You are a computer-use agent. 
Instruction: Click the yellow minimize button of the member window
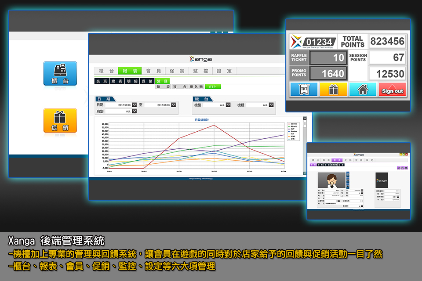tap(400, 155)
